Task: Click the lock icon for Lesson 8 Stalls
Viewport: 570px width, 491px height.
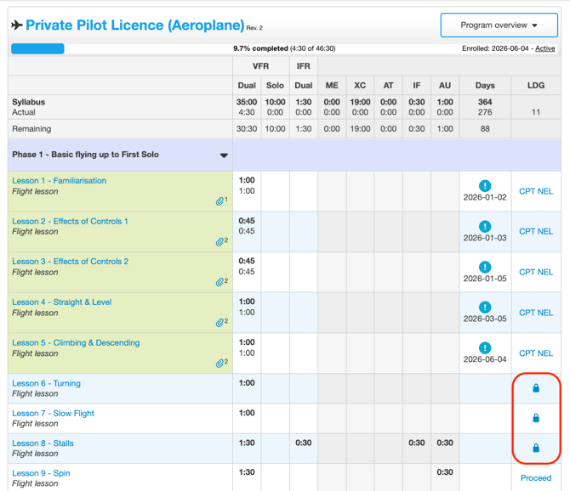Action: click(536, 448)
